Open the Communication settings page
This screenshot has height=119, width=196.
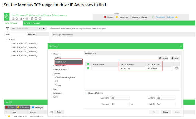60,66
